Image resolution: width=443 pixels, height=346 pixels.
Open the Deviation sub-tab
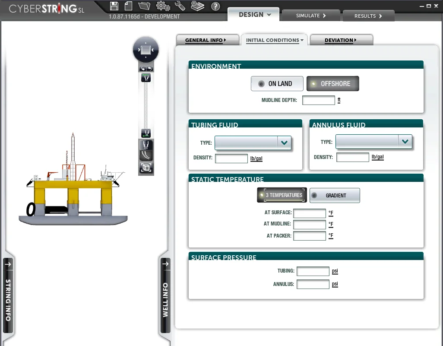(x=341, y=40)
